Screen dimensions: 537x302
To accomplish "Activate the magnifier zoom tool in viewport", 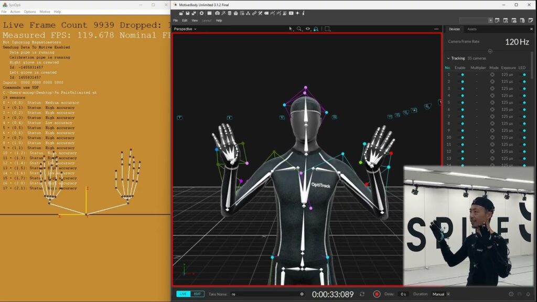I will coord(299,29).
